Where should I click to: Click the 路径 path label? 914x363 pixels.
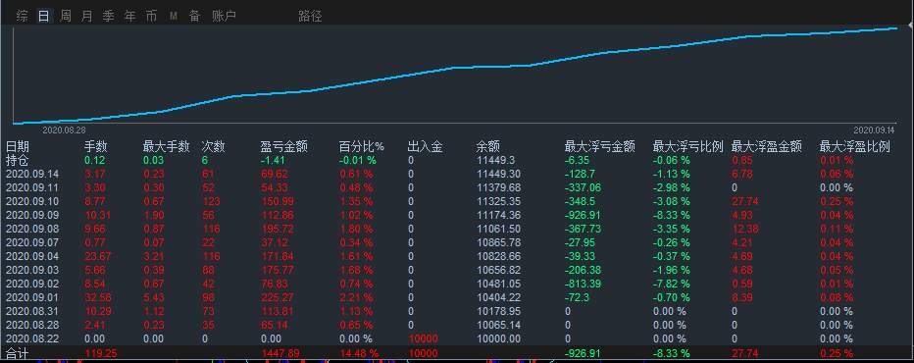[310, 17]
